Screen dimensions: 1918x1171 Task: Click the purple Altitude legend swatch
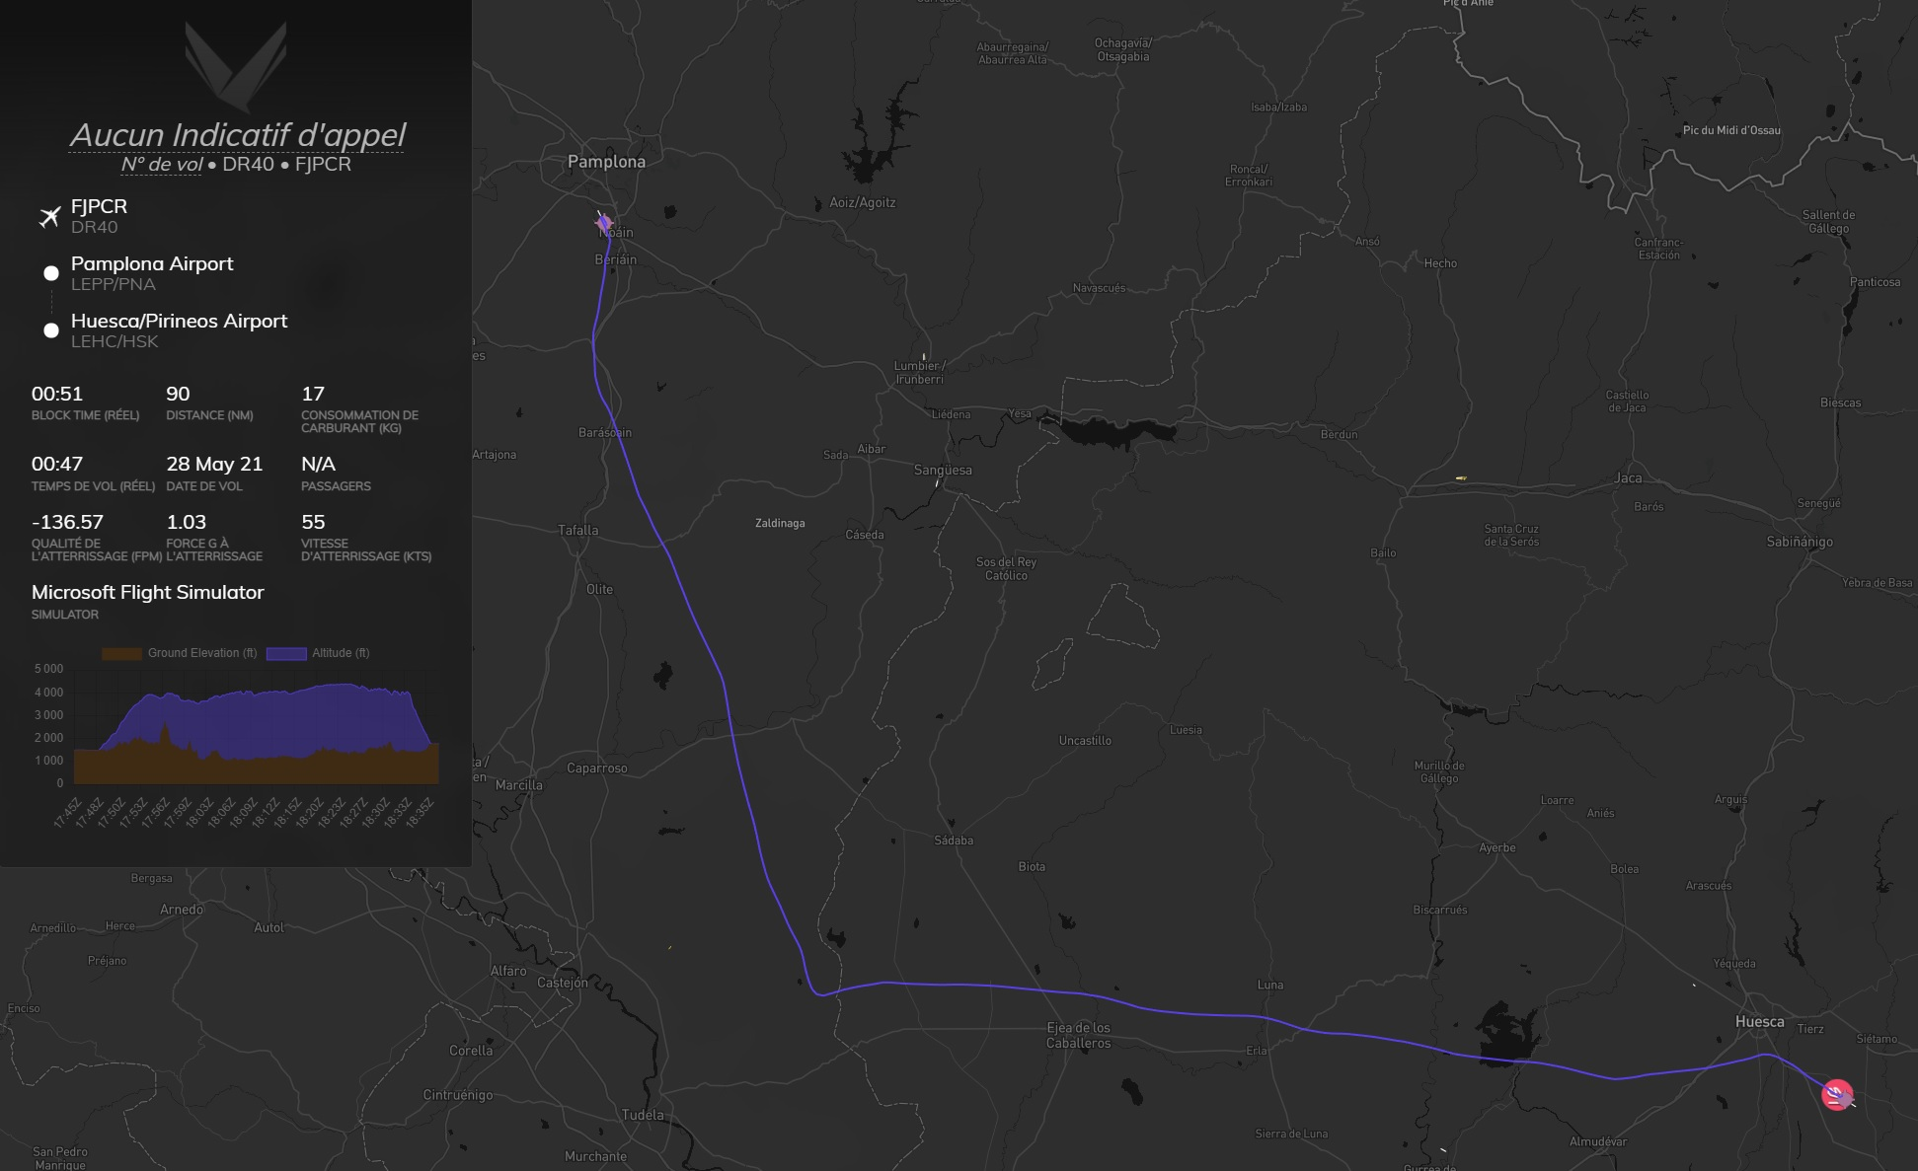coord(286,653)
